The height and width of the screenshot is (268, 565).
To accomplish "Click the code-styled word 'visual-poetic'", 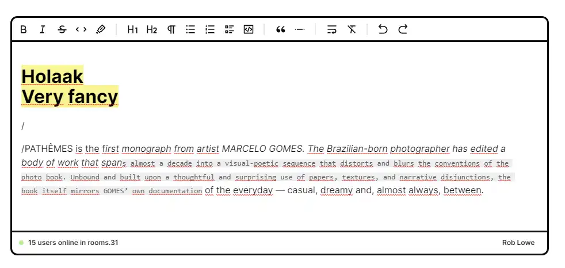I will (251, 163).
